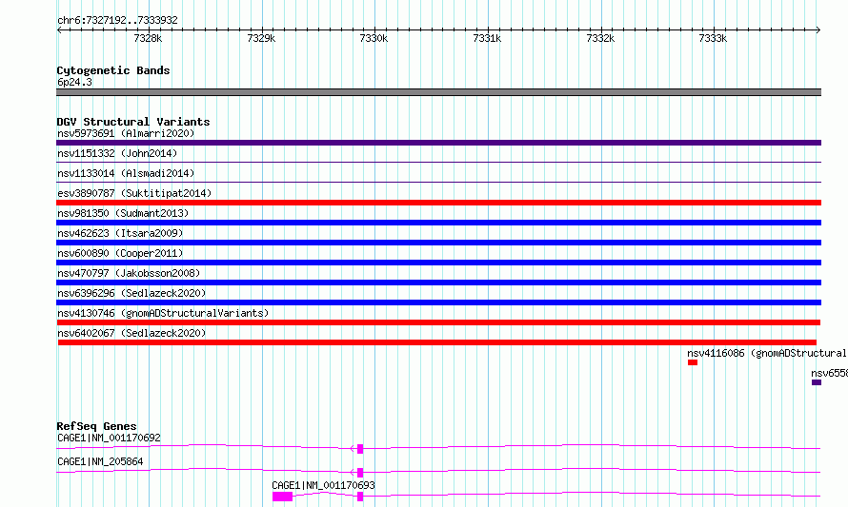
Task: Click the nsv6402067 (Sedlazeck2020) variant label
Action: (x=131, y=333)
